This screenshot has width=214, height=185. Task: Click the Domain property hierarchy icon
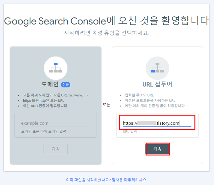pos(55,68)
